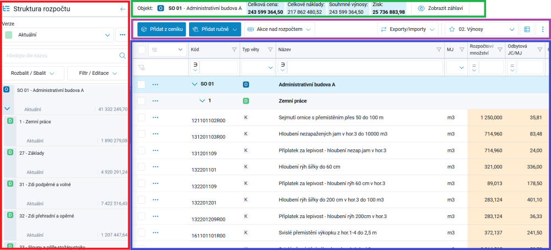Viewport: 551px width, 250px height.
Task: Collapse the SO 01 row in the table
Action: click(195, 84)
